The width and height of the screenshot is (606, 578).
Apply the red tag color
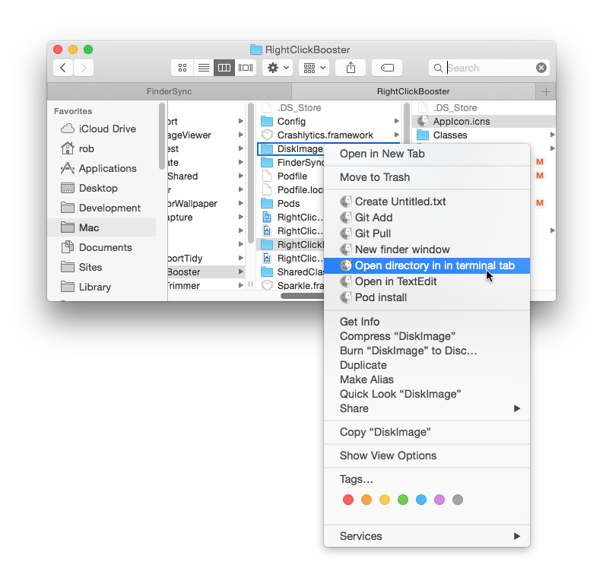tap(347, 500)
